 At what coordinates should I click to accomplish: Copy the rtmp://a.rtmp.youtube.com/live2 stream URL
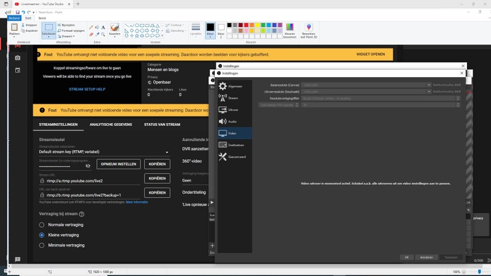(157, 178)
